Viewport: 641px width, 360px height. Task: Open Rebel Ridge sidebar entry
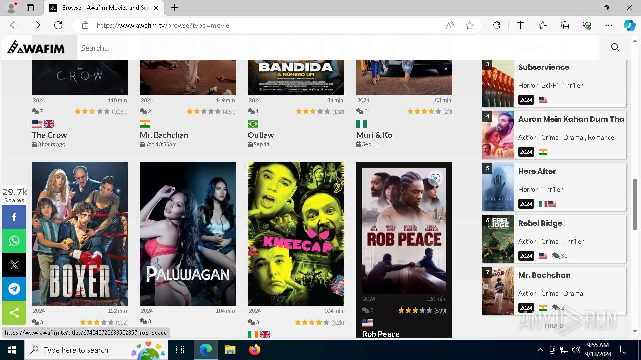(540, 223)
